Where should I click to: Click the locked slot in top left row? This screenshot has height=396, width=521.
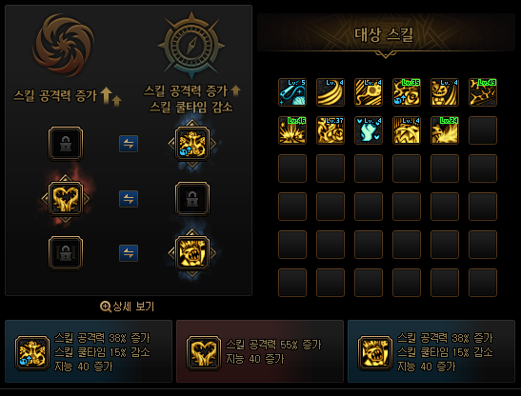[x=66, y=144]
